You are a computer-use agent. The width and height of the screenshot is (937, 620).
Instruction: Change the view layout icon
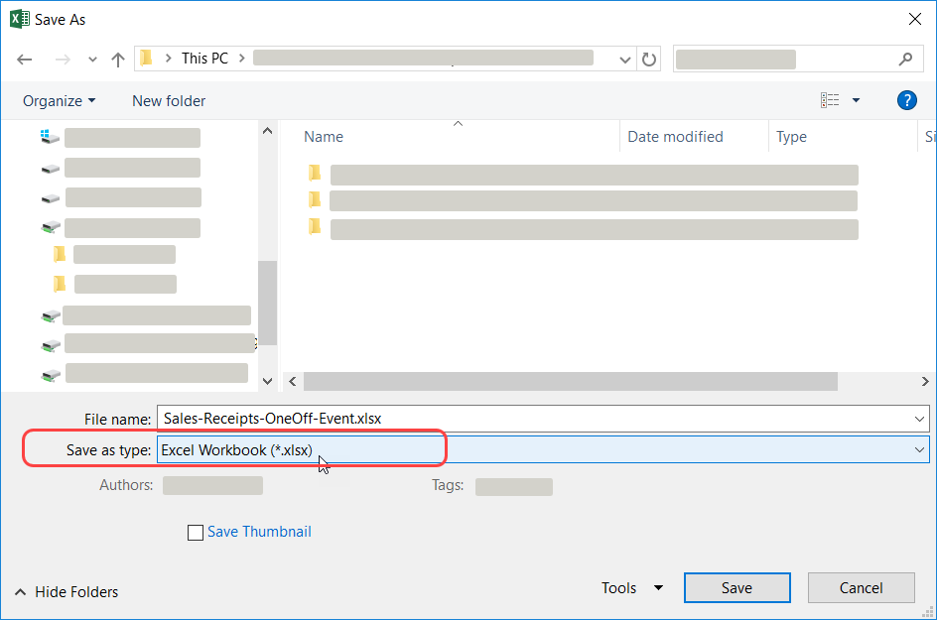[830, 100]
